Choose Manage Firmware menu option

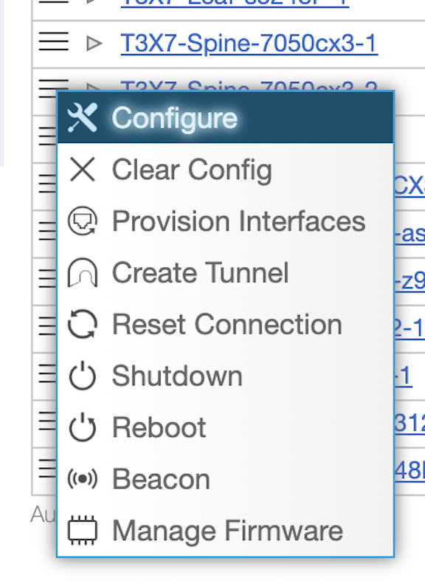(225, 531)
